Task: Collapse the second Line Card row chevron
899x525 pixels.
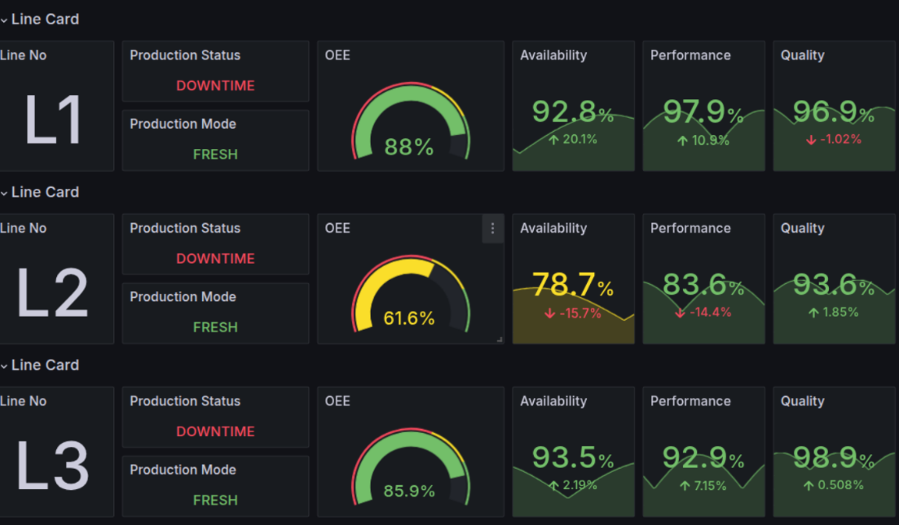Action: pos(4,193)
